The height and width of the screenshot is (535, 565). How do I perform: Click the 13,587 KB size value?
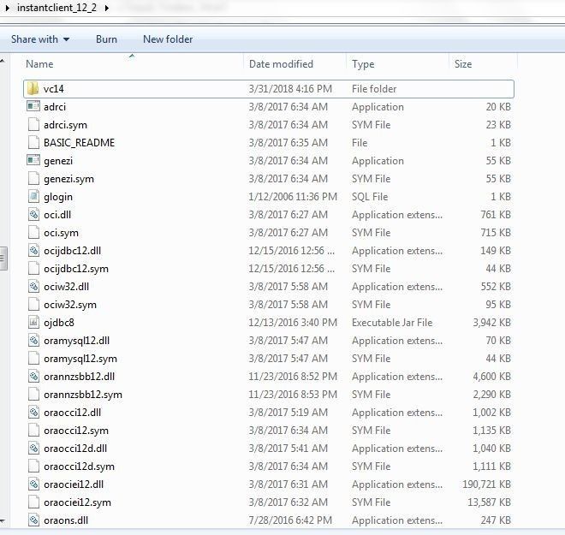(x=490, y=502)
